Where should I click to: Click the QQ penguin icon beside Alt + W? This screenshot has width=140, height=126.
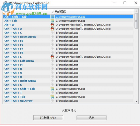(52, 25)
